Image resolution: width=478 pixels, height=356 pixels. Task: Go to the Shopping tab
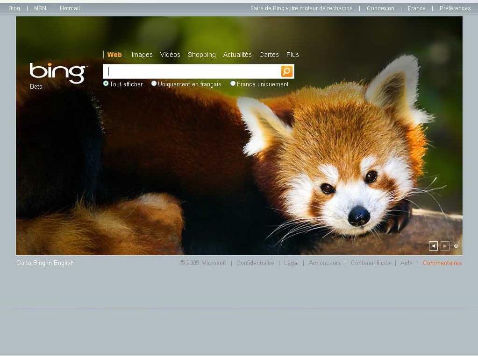click(201, 55)
